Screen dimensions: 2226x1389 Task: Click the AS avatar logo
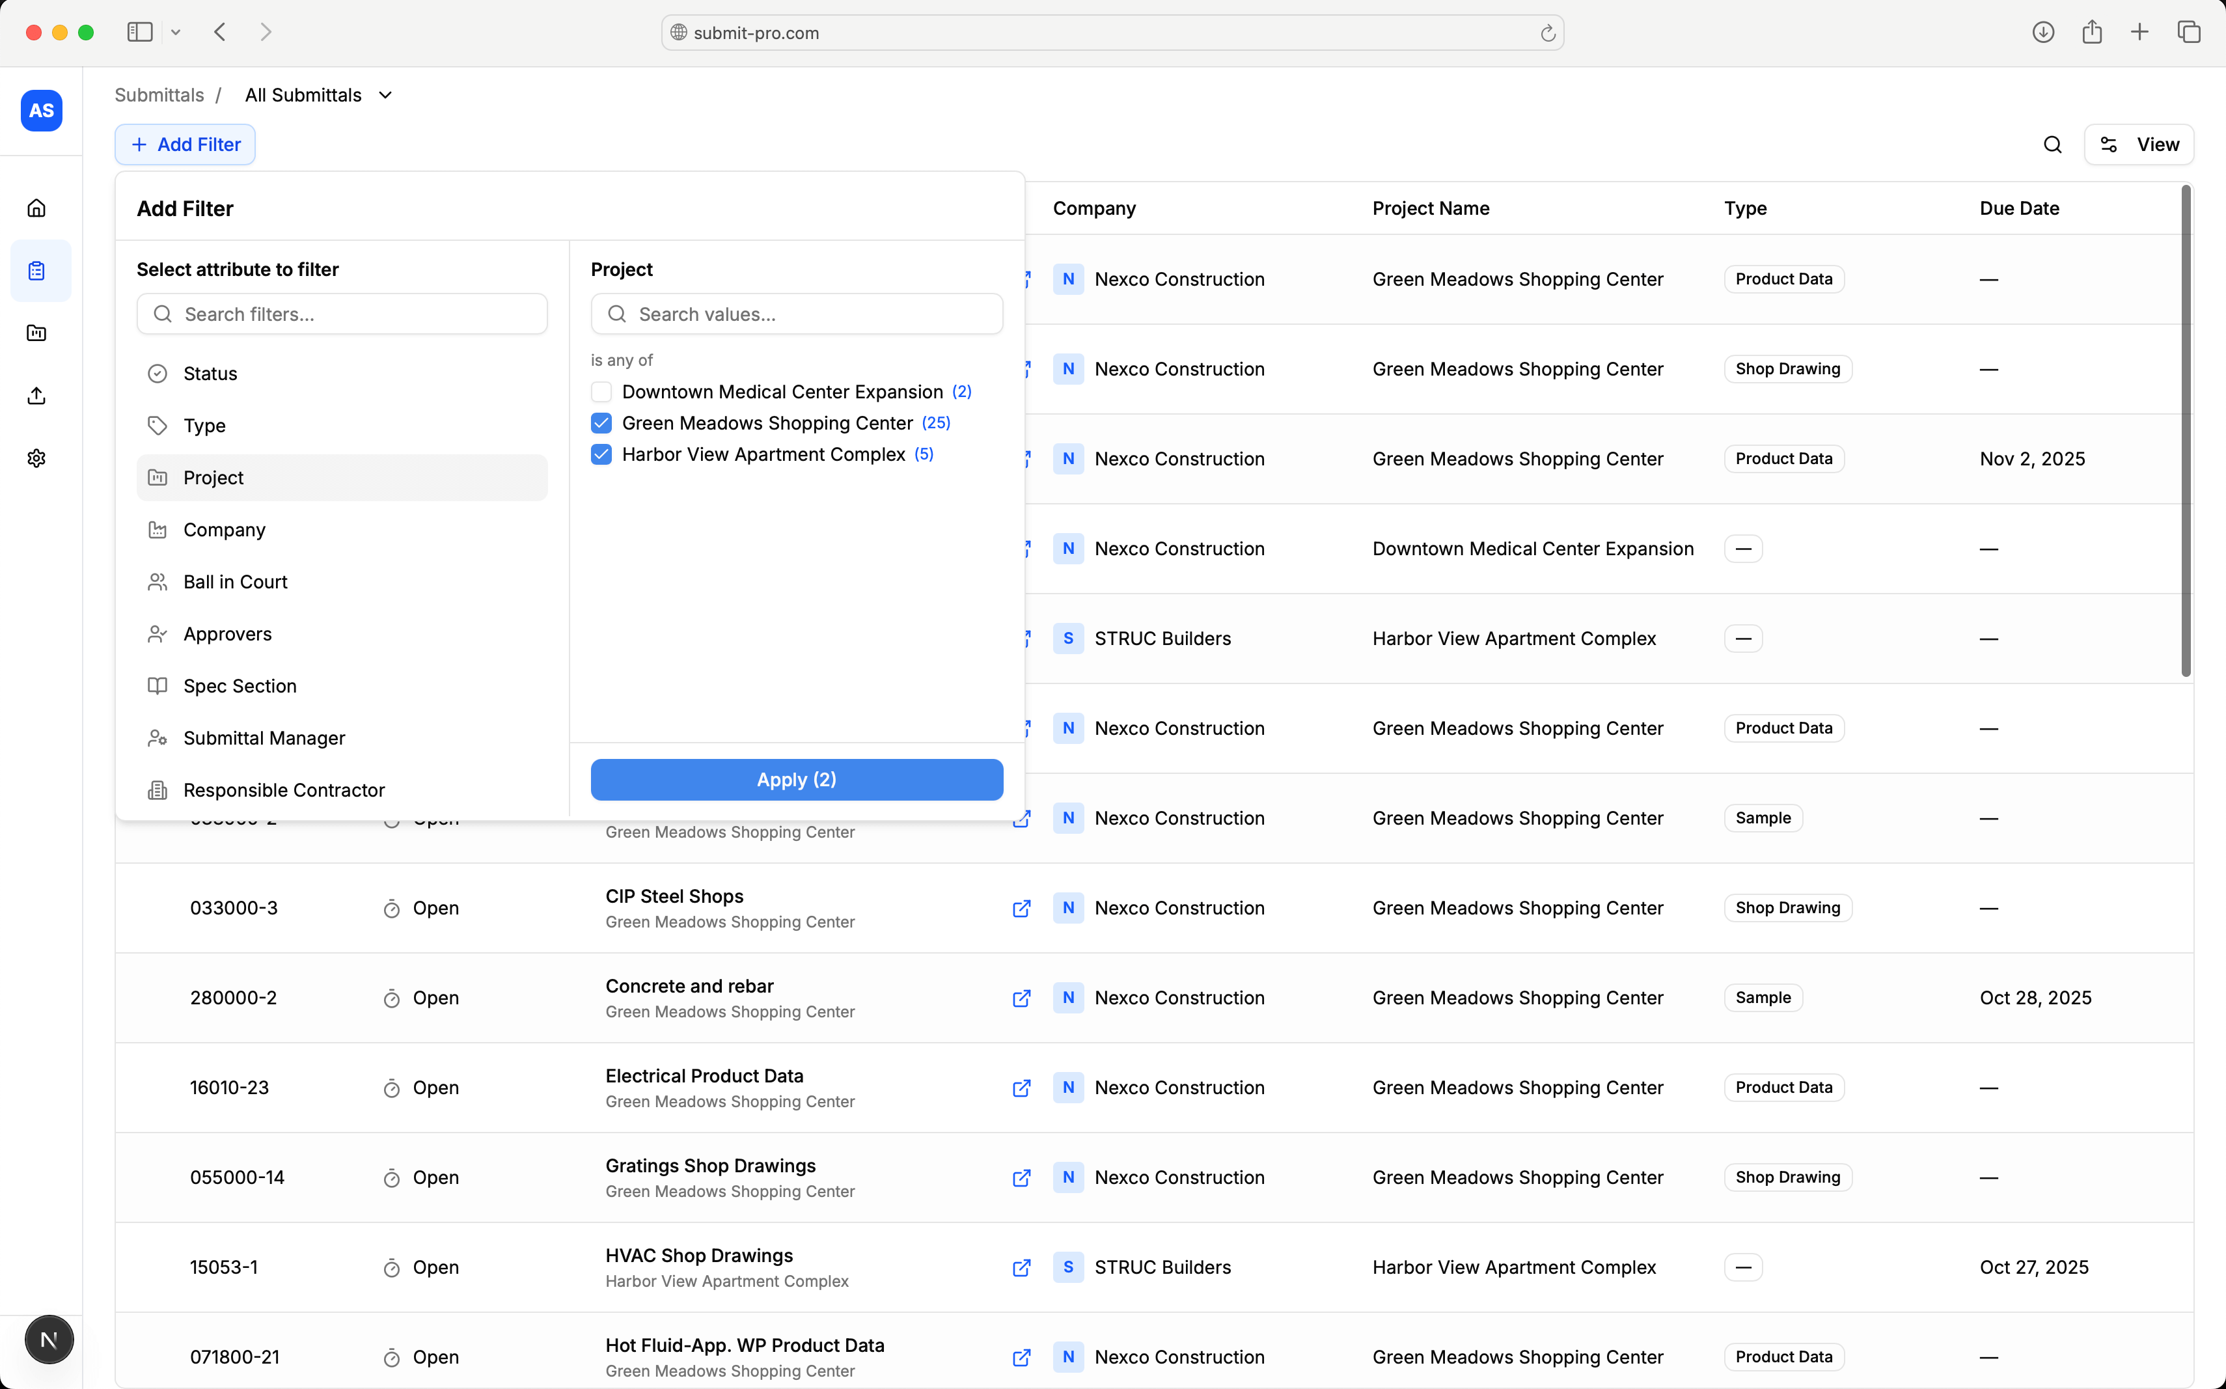click(42, 111)
